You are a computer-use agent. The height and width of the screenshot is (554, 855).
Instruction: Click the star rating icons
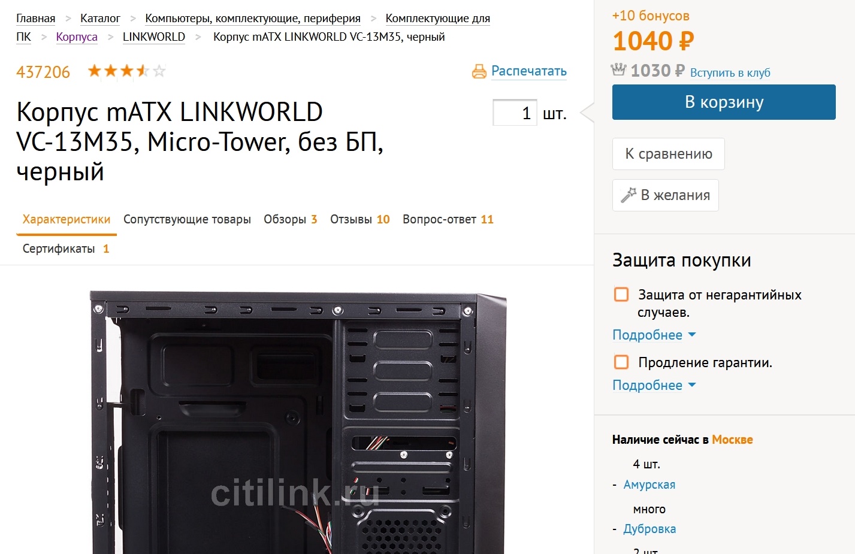click(126, 71)
